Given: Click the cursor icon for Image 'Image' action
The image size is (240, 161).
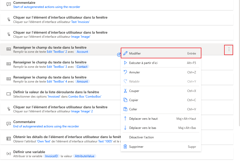Looking at the screenshot, I should pyautogui.click(x=9, y=34).
